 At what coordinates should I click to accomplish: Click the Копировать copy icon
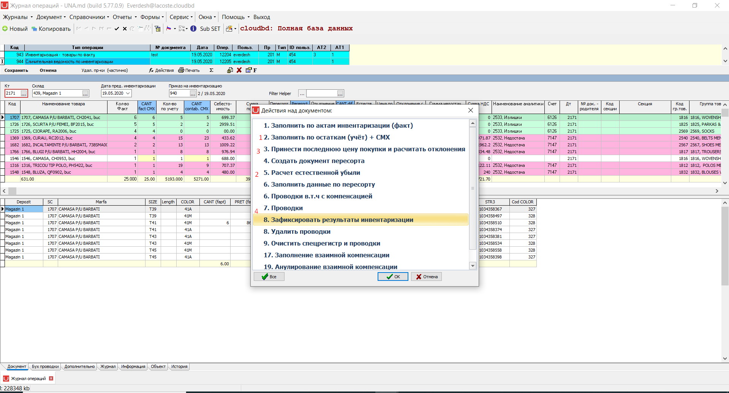click(x=34, y=29)
